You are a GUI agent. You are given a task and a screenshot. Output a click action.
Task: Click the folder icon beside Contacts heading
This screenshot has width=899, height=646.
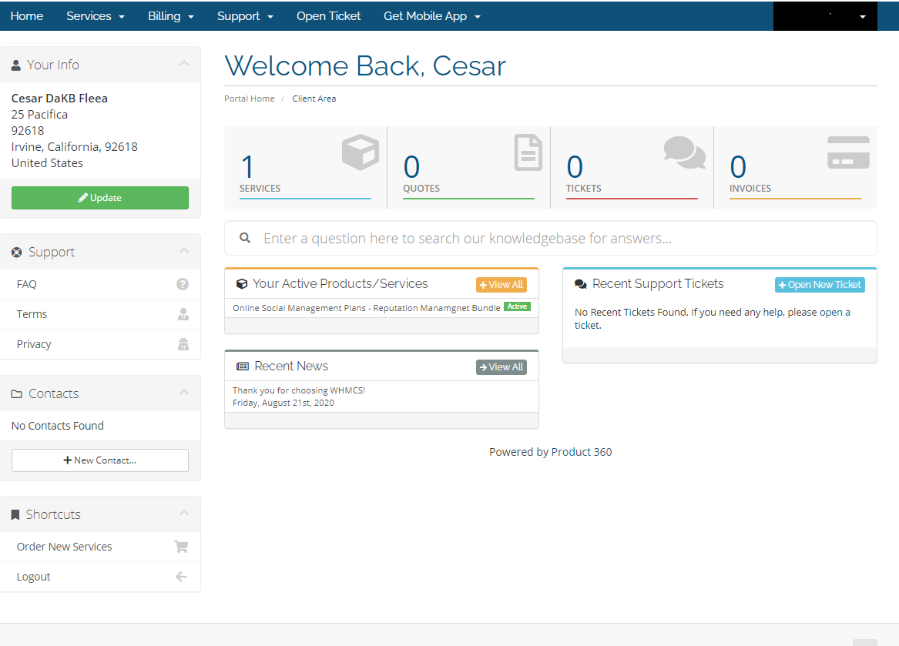coord(17,393)
